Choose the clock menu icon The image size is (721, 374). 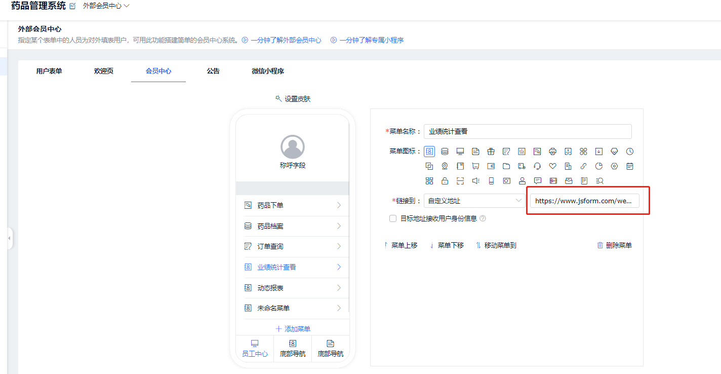tap(629, 152)
